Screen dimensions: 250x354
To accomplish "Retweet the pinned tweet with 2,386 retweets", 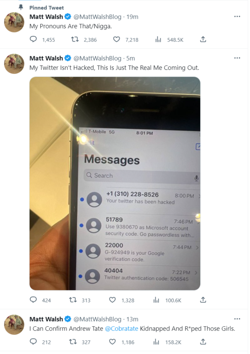I will [x=75, y=40].
